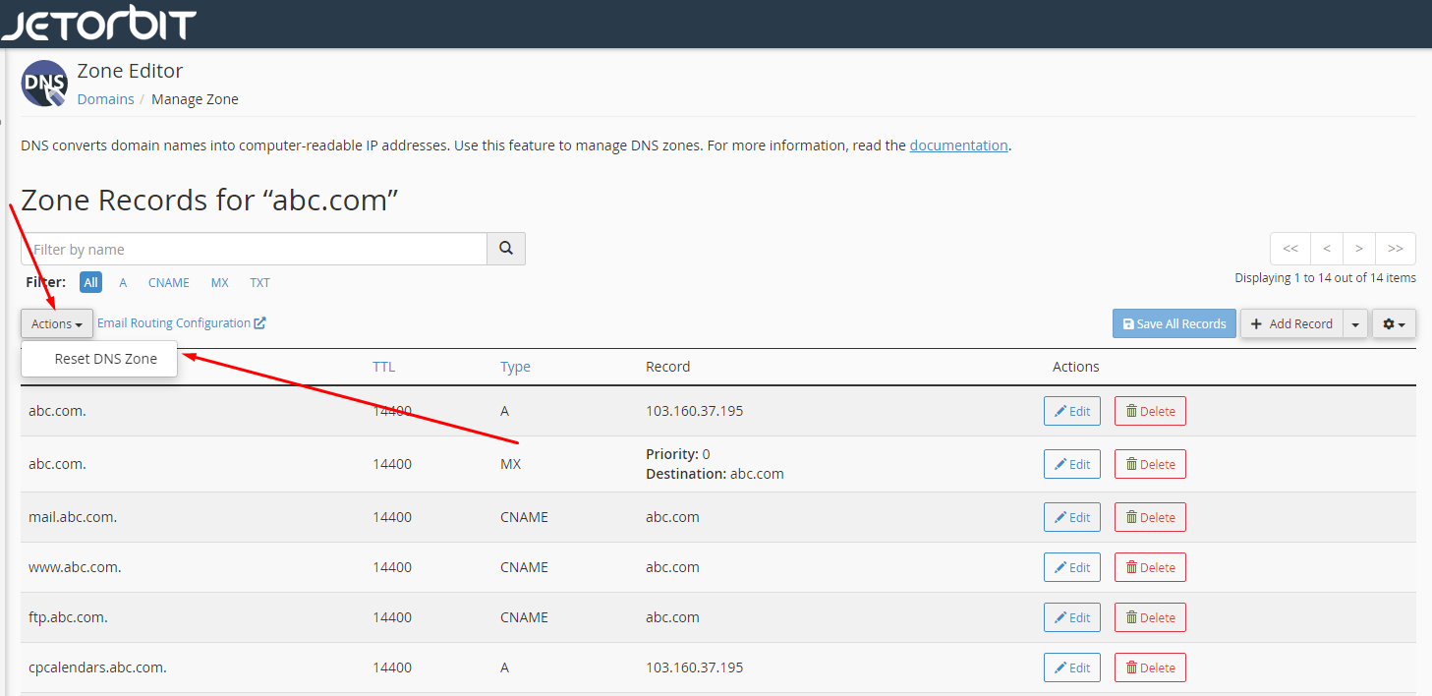Viewport: 1432px width, 696px height.
Task: Enable the MX records filter
Action: tap(219, 282)
